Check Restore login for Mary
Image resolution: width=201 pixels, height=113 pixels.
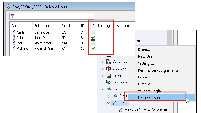[93, 43]
